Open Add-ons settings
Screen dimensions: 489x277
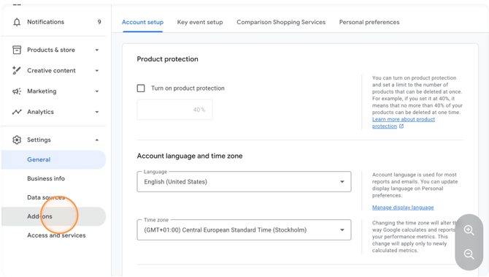53,216
